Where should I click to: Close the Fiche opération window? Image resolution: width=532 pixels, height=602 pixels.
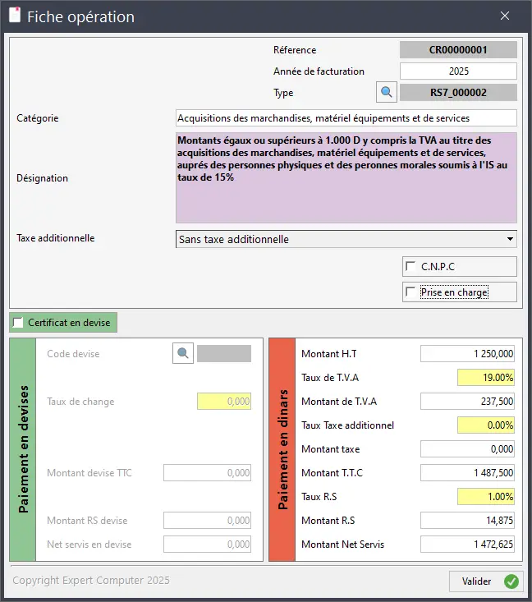point(505,16)
